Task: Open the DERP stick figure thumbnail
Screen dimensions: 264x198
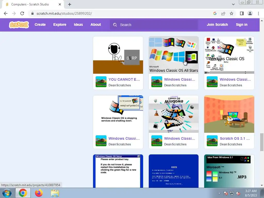Action: pyautogui.click(x=118, y=55)
